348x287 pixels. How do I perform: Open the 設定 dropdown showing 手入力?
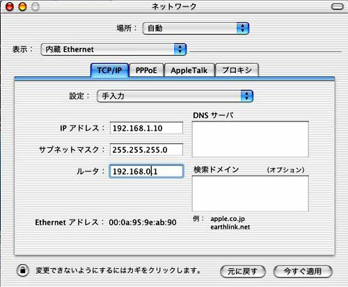175,96
